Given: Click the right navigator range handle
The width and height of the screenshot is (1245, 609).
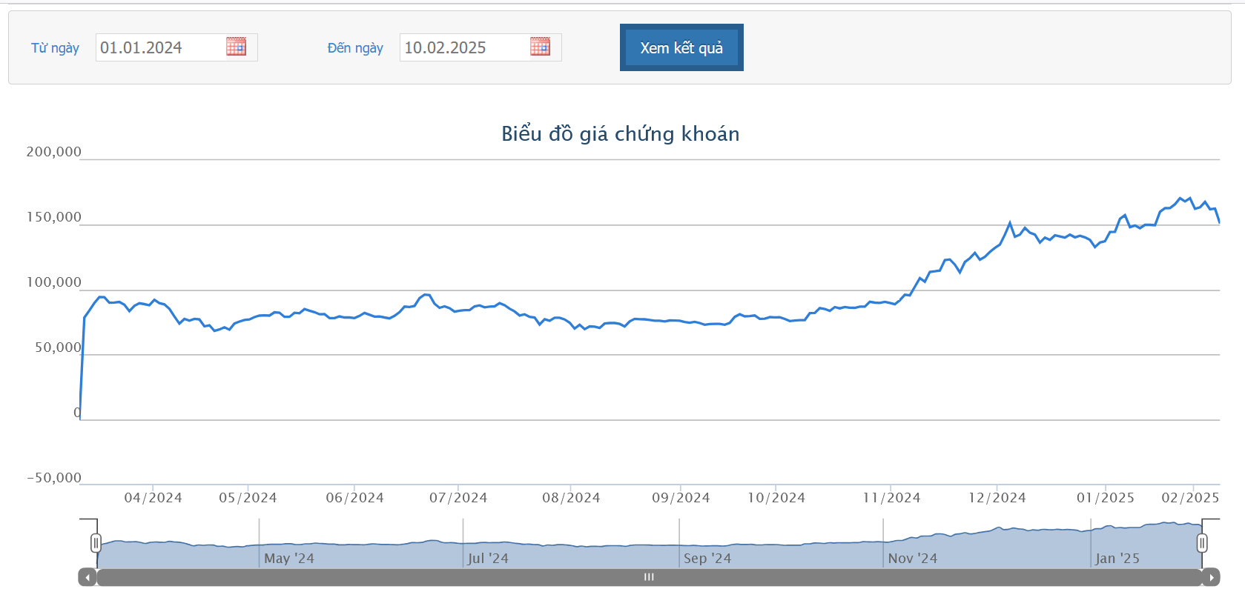Looking at the screenshot, I should pyautogui.click(x=1202, y=543).
